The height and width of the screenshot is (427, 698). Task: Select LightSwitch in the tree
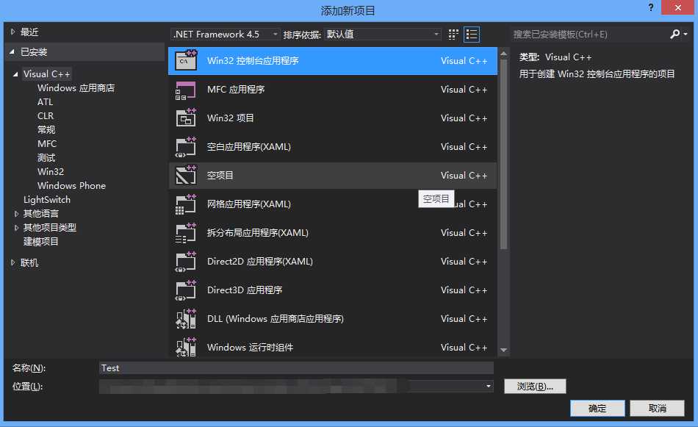(x=47, y=199)
